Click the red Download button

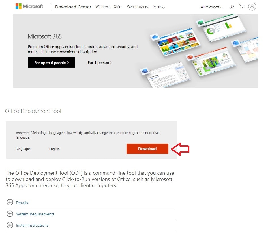(x=147, y=149)
